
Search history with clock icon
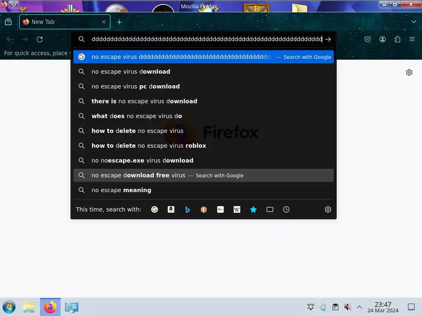pyautogui.click(x=286, y=209)
